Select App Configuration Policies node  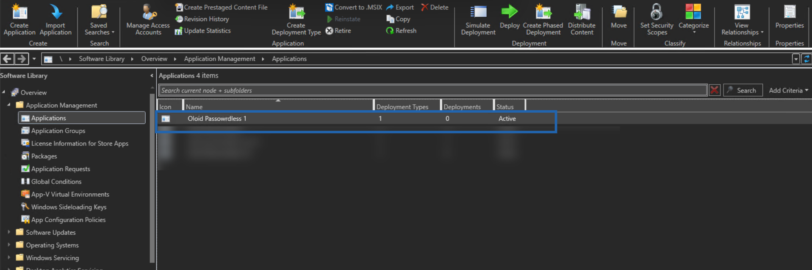(68, 220)
